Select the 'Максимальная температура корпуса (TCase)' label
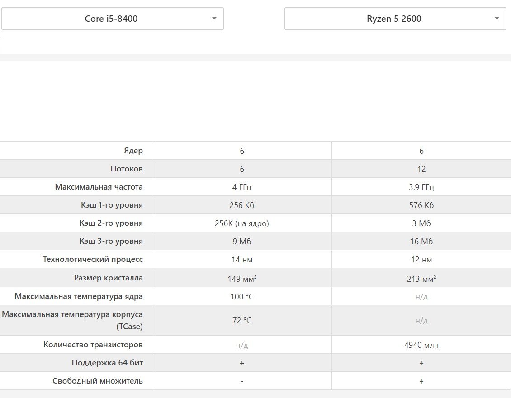 [72, 320]
